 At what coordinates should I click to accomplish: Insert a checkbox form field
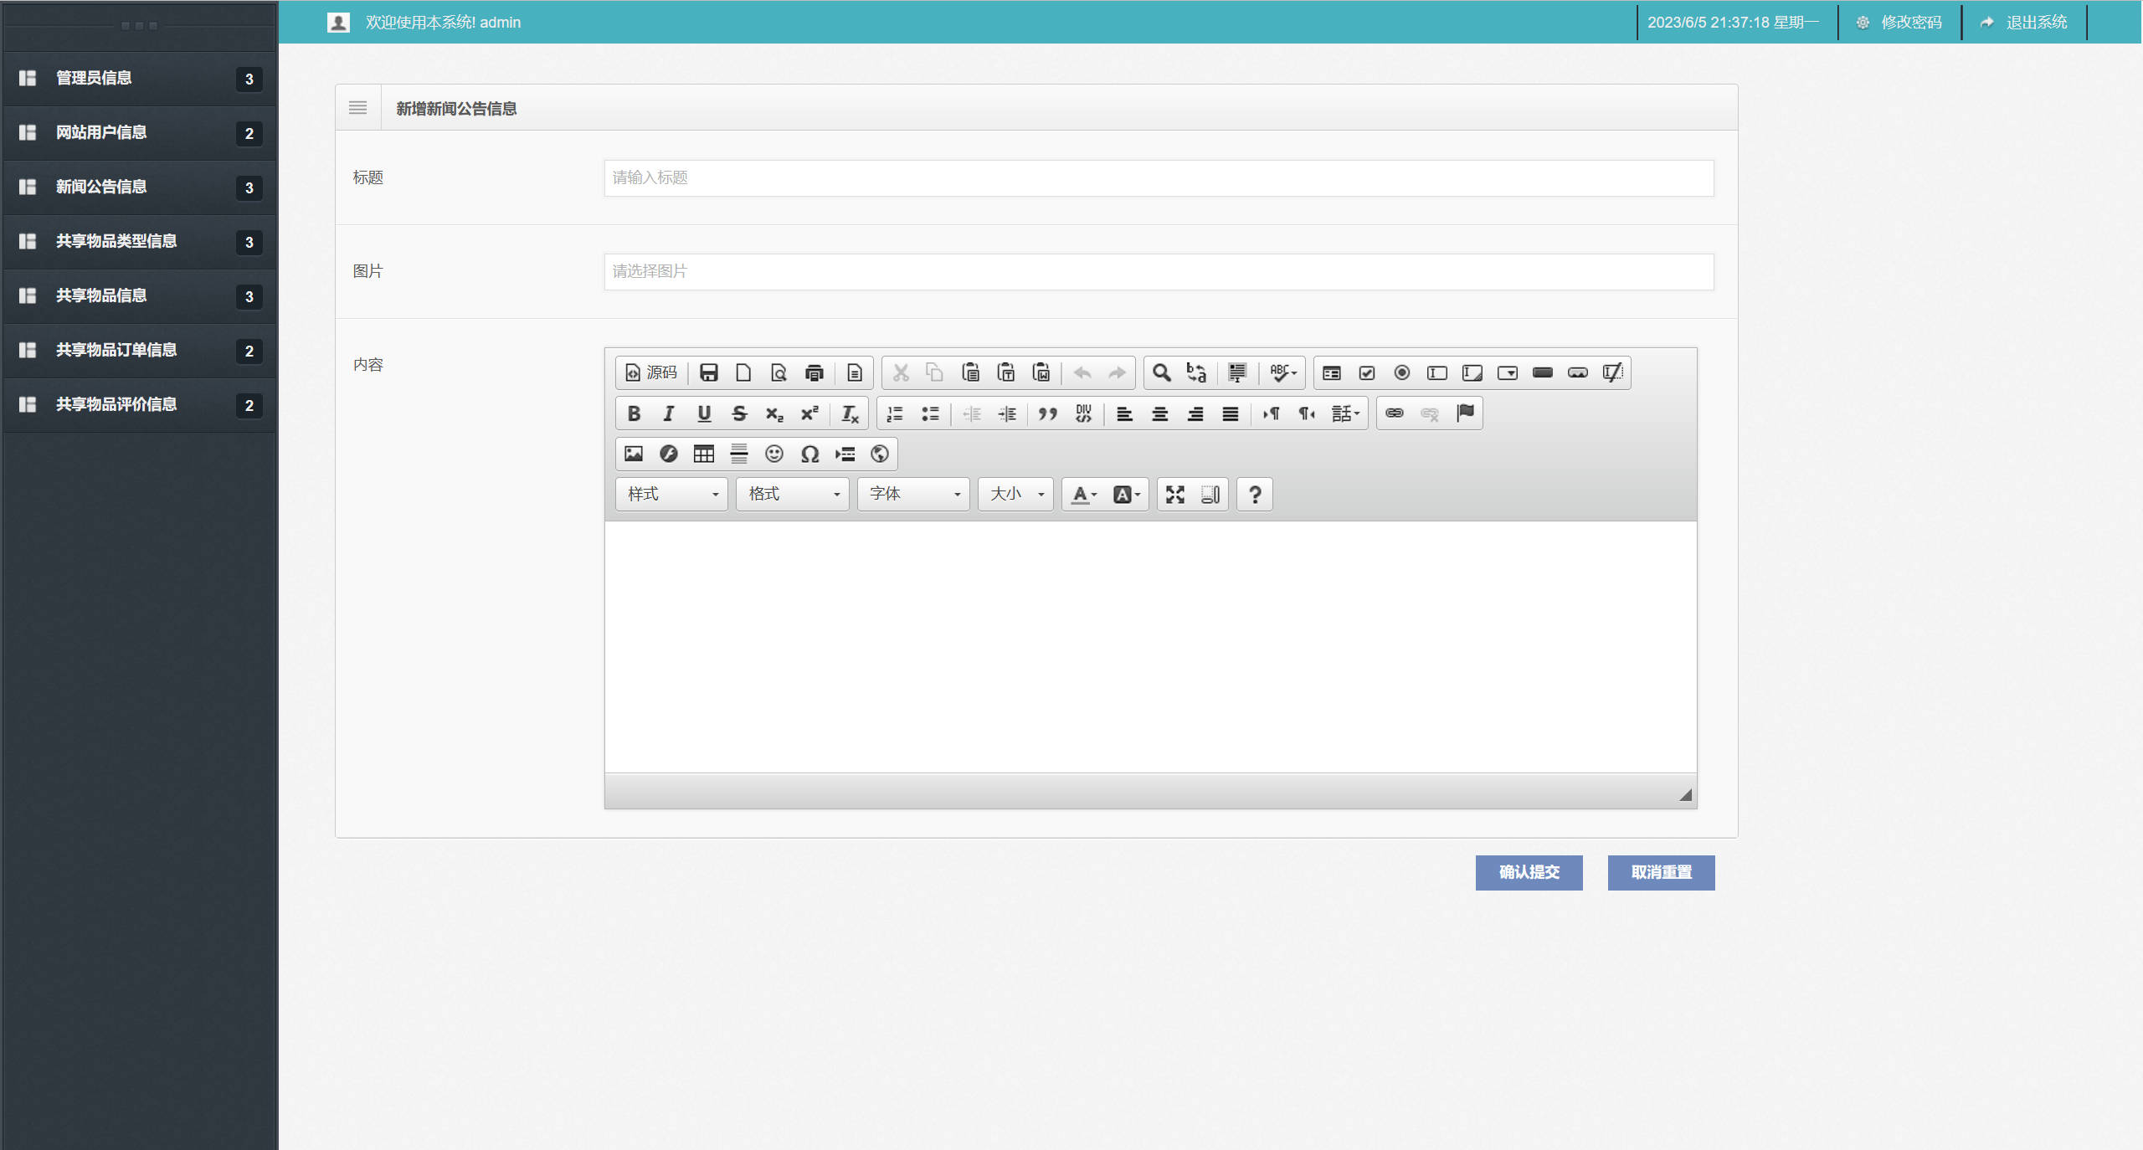coord(1367,372)
